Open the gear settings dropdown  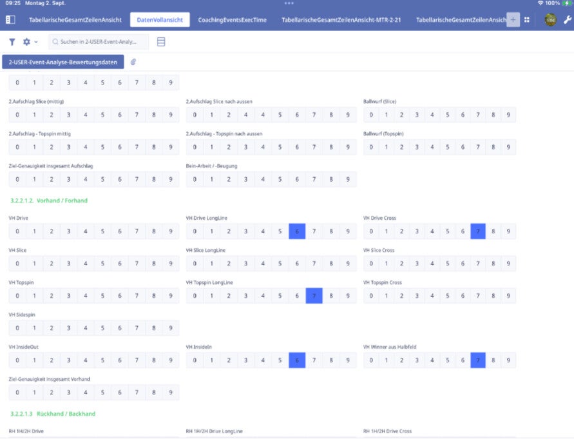[x=30, y=42]
